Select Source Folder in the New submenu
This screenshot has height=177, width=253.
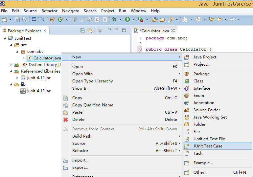tap(218, 110)
